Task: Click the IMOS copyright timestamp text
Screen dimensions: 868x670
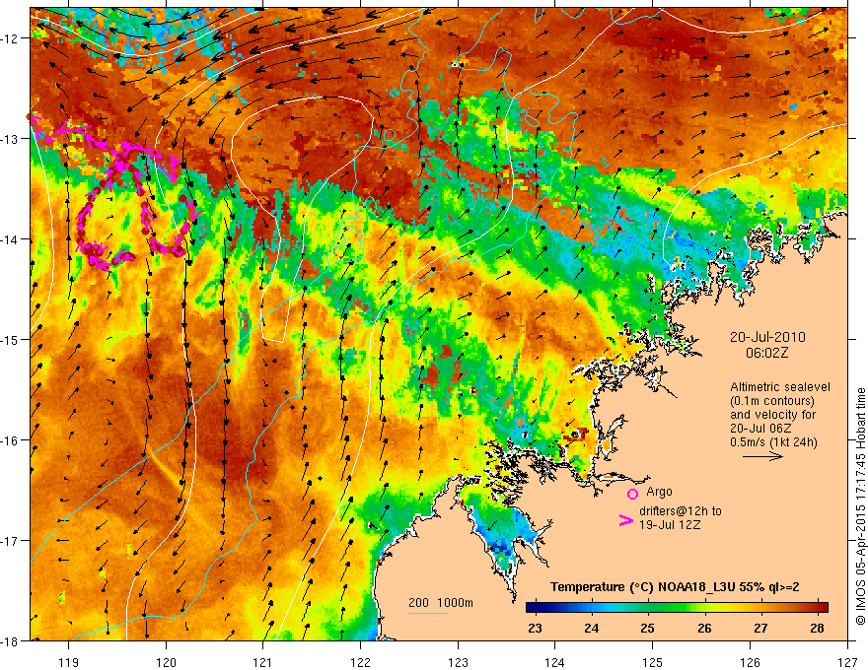Action: 860,505
